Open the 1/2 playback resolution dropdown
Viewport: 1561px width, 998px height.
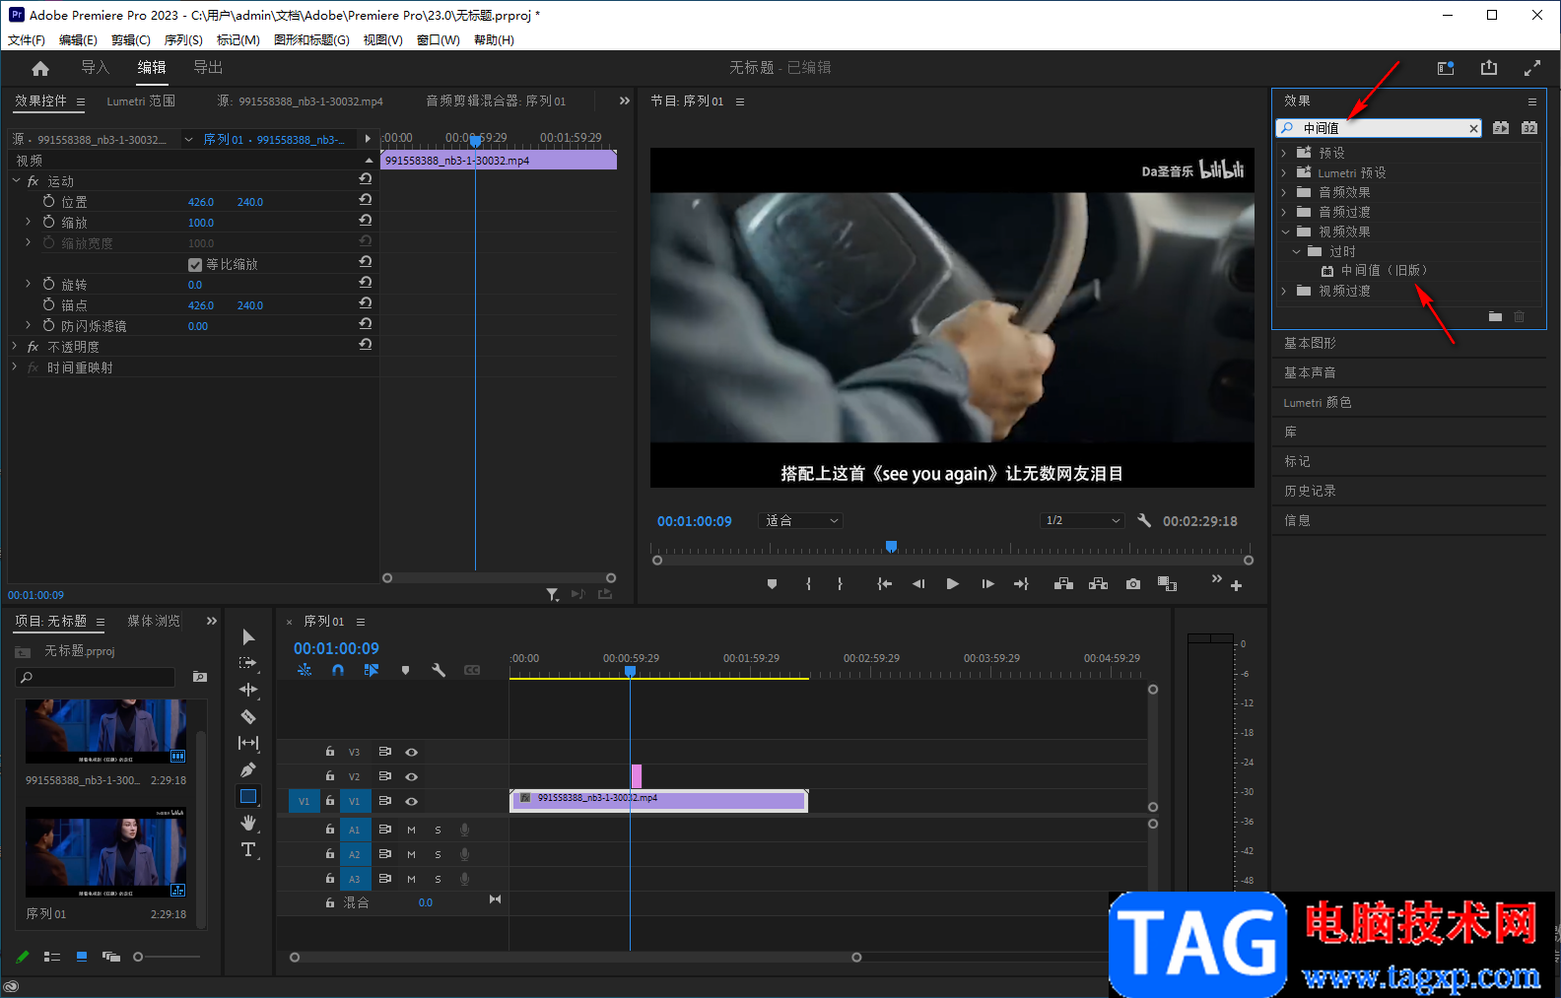pyautogui.click(x=1082, y=521)
